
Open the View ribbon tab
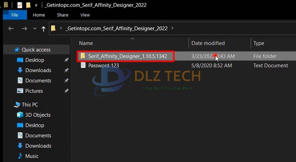click(85, 15)
